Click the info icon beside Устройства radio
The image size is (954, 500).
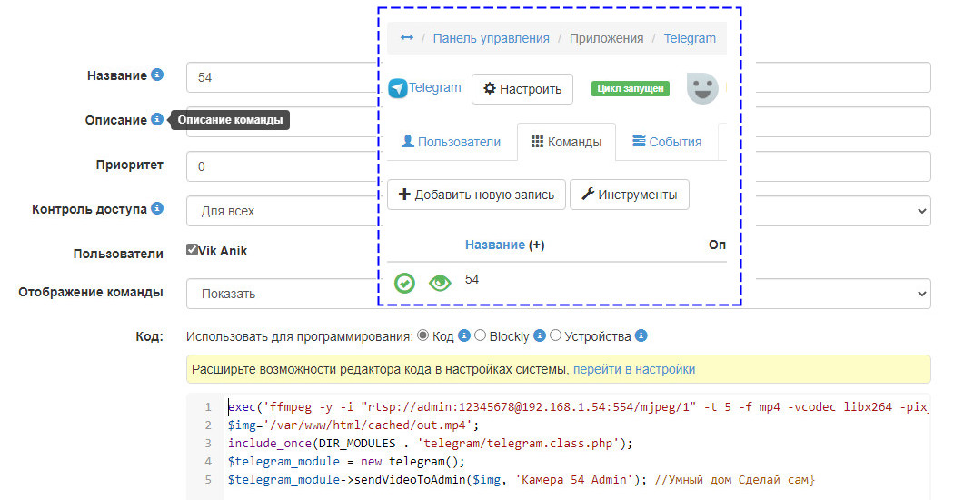pos(641,335)
